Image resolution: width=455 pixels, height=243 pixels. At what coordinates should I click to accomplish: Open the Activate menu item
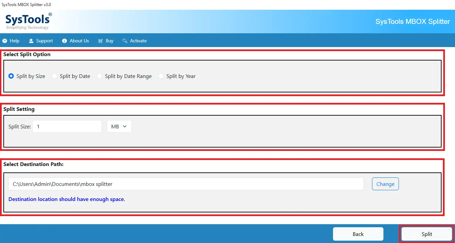(x=135, y=41)
